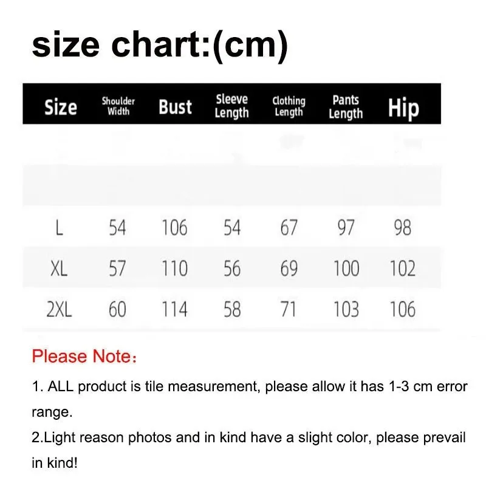Select the Hip column header
The width and height of the screenshot is (486, 486).
[x=403, y=108]
